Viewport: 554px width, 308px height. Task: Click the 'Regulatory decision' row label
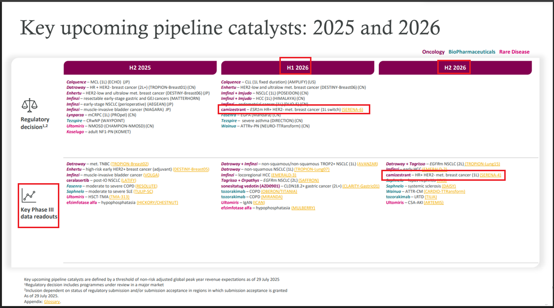[34, 123]
